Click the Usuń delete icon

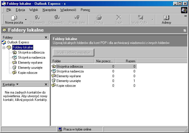tap(119, 17)
